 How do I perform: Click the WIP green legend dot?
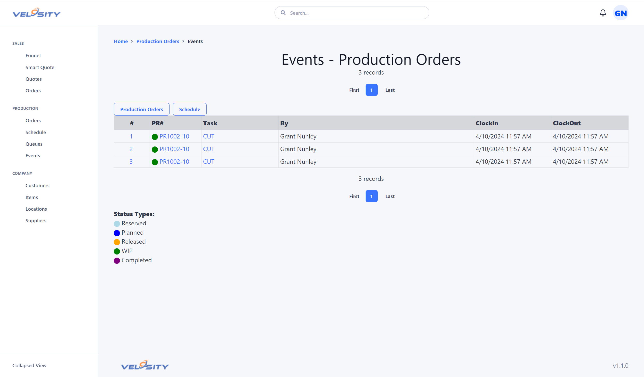tap(117, 251)
